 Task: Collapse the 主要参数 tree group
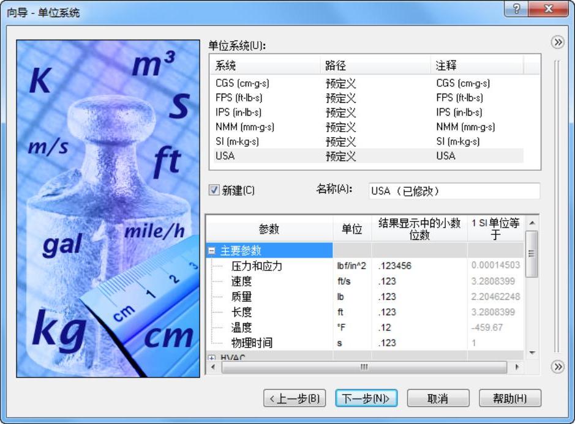[212, 251]
